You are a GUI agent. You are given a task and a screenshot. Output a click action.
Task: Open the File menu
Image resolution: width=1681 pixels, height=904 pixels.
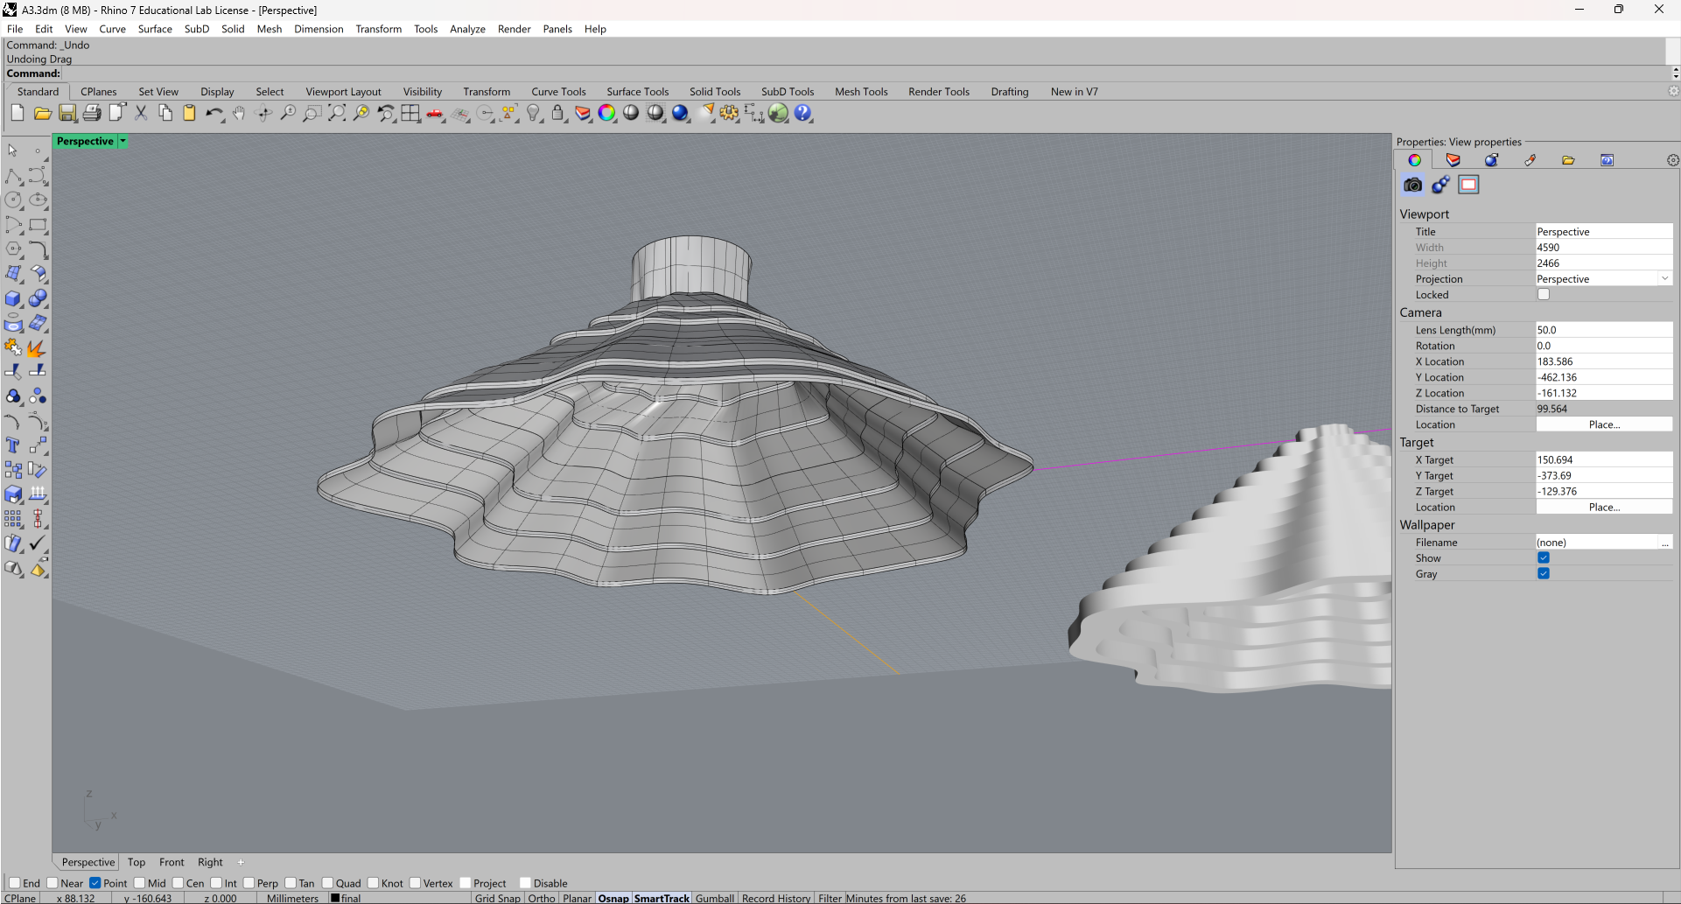[15, 29]
